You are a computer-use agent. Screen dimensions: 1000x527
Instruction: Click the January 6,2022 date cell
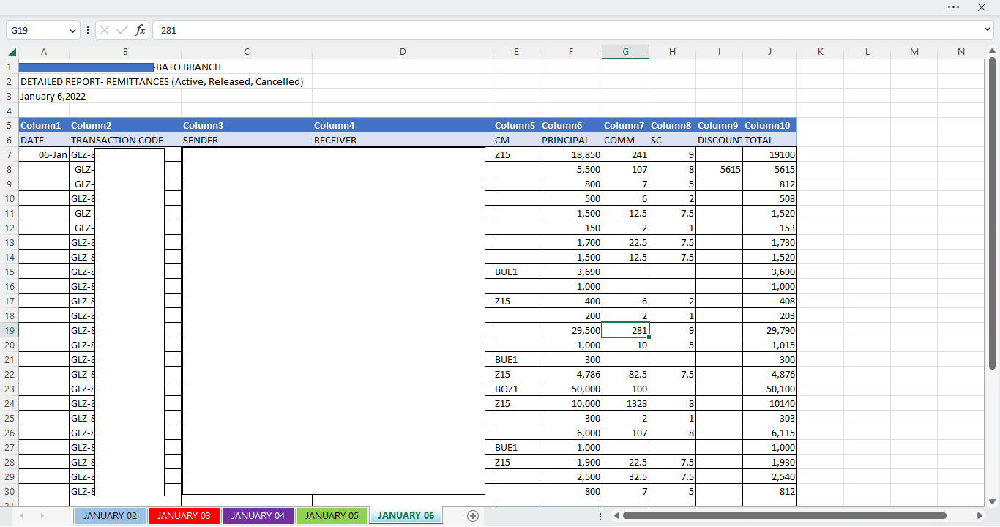pyautogui.click(x=53, y=96)
